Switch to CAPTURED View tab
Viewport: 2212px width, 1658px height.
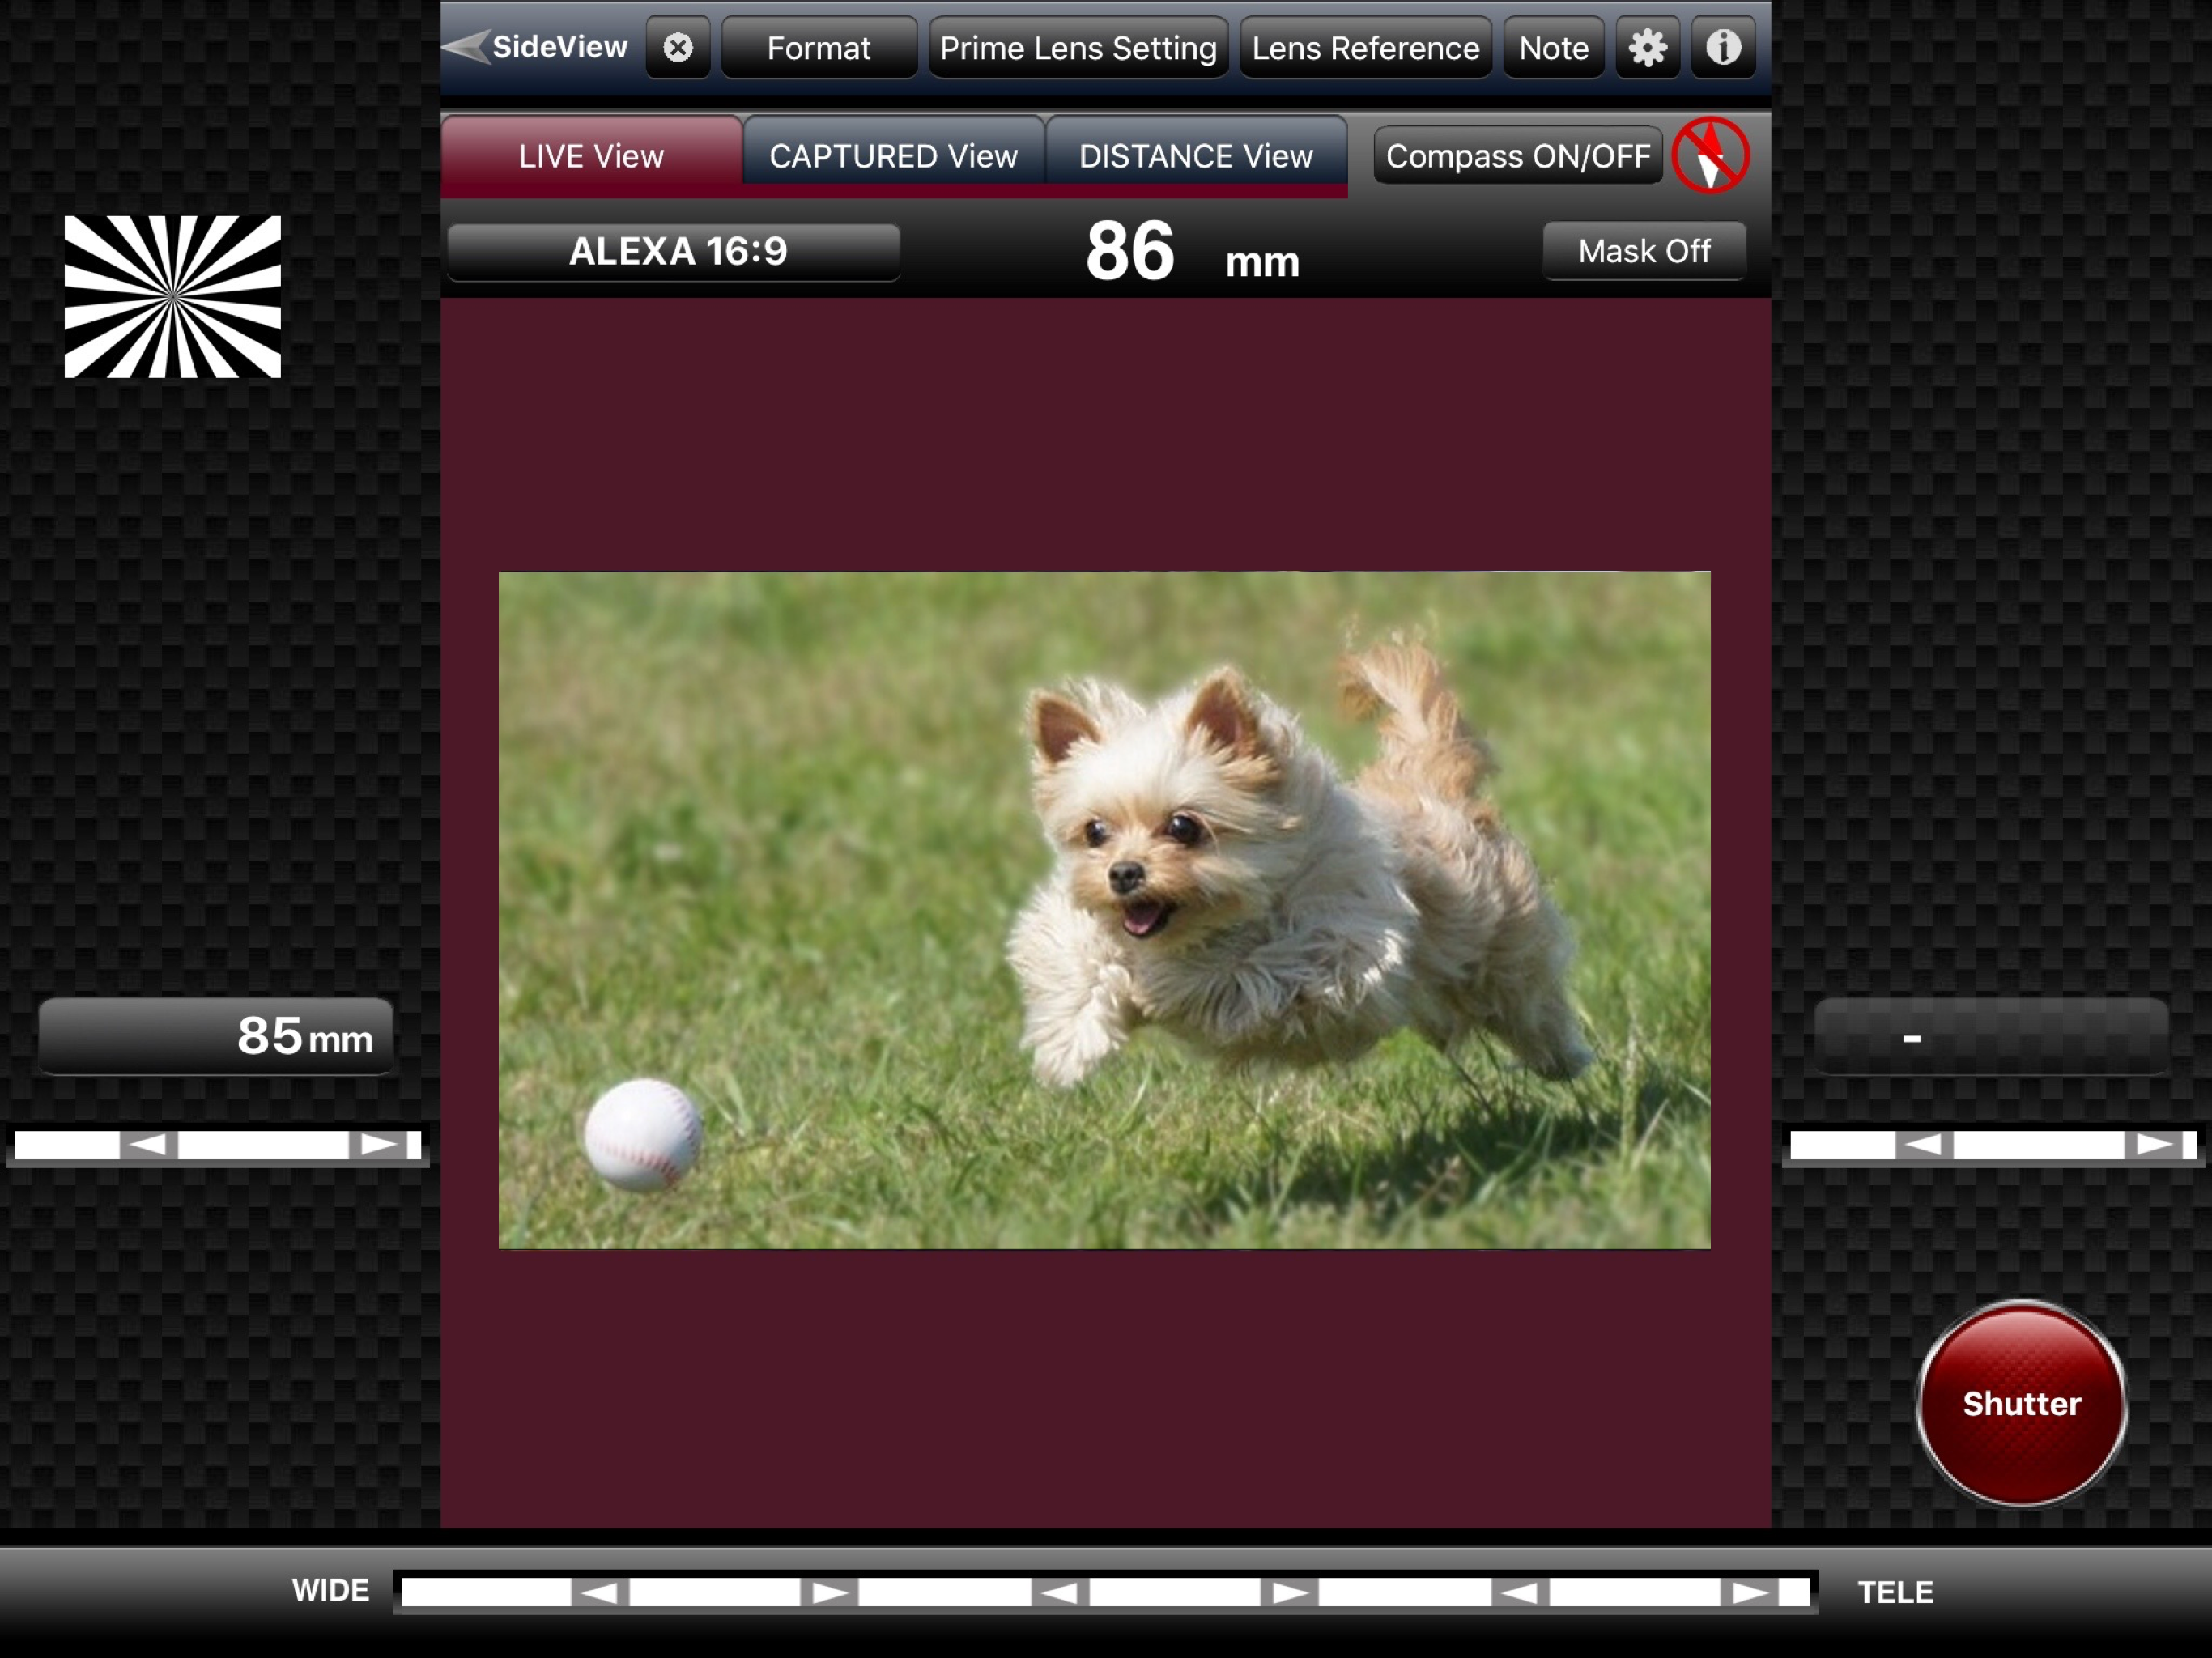(x=893, y=156)
